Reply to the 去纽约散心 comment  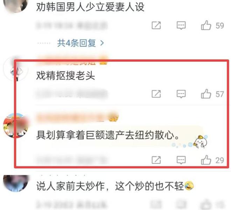point(181,160)
